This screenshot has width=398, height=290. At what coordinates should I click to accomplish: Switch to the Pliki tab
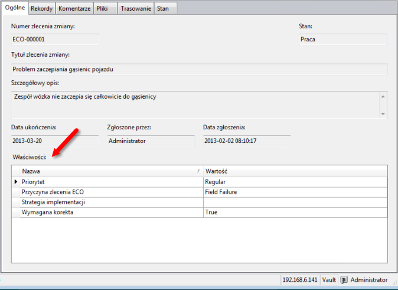click(x=105, y=9)
